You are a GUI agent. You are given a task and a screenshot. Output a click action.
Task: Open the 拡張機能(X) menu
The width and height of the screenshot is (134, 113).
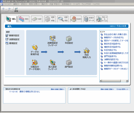[66, 4]
